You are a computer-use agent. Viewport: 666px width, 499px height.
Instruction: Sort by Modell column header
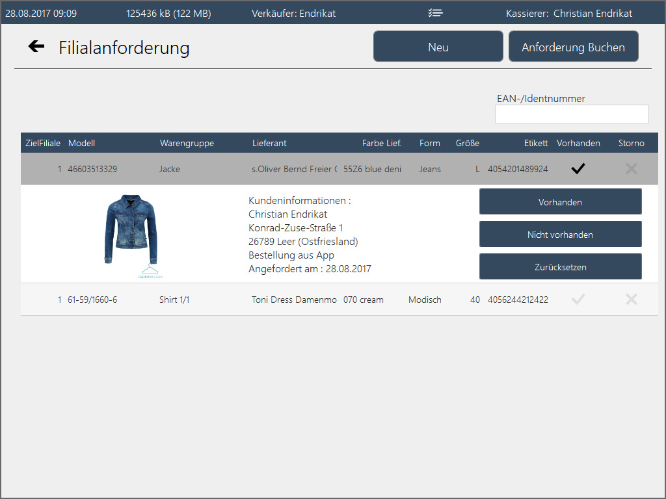tap(81, 143)
